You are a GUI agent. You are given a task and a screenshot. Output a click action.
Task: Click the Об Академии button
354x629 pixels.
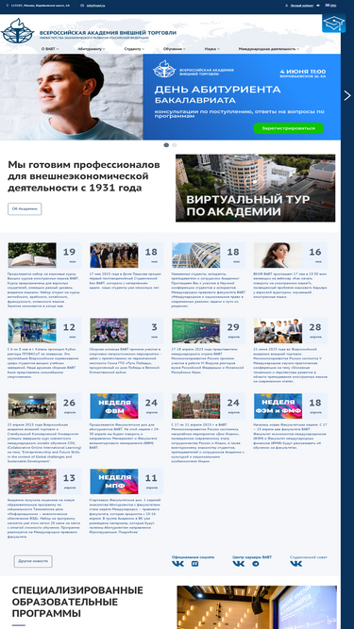(x=25, y=209)
